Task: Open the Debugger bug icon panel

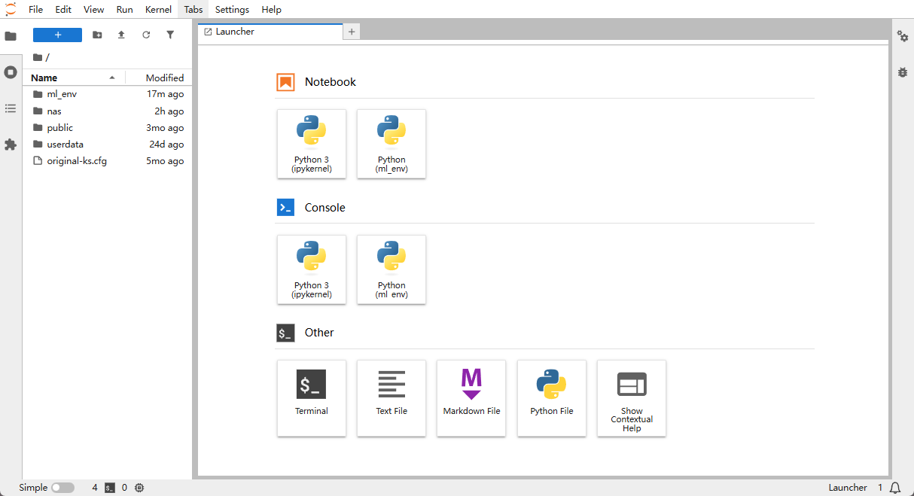Action: pos(903,72)
